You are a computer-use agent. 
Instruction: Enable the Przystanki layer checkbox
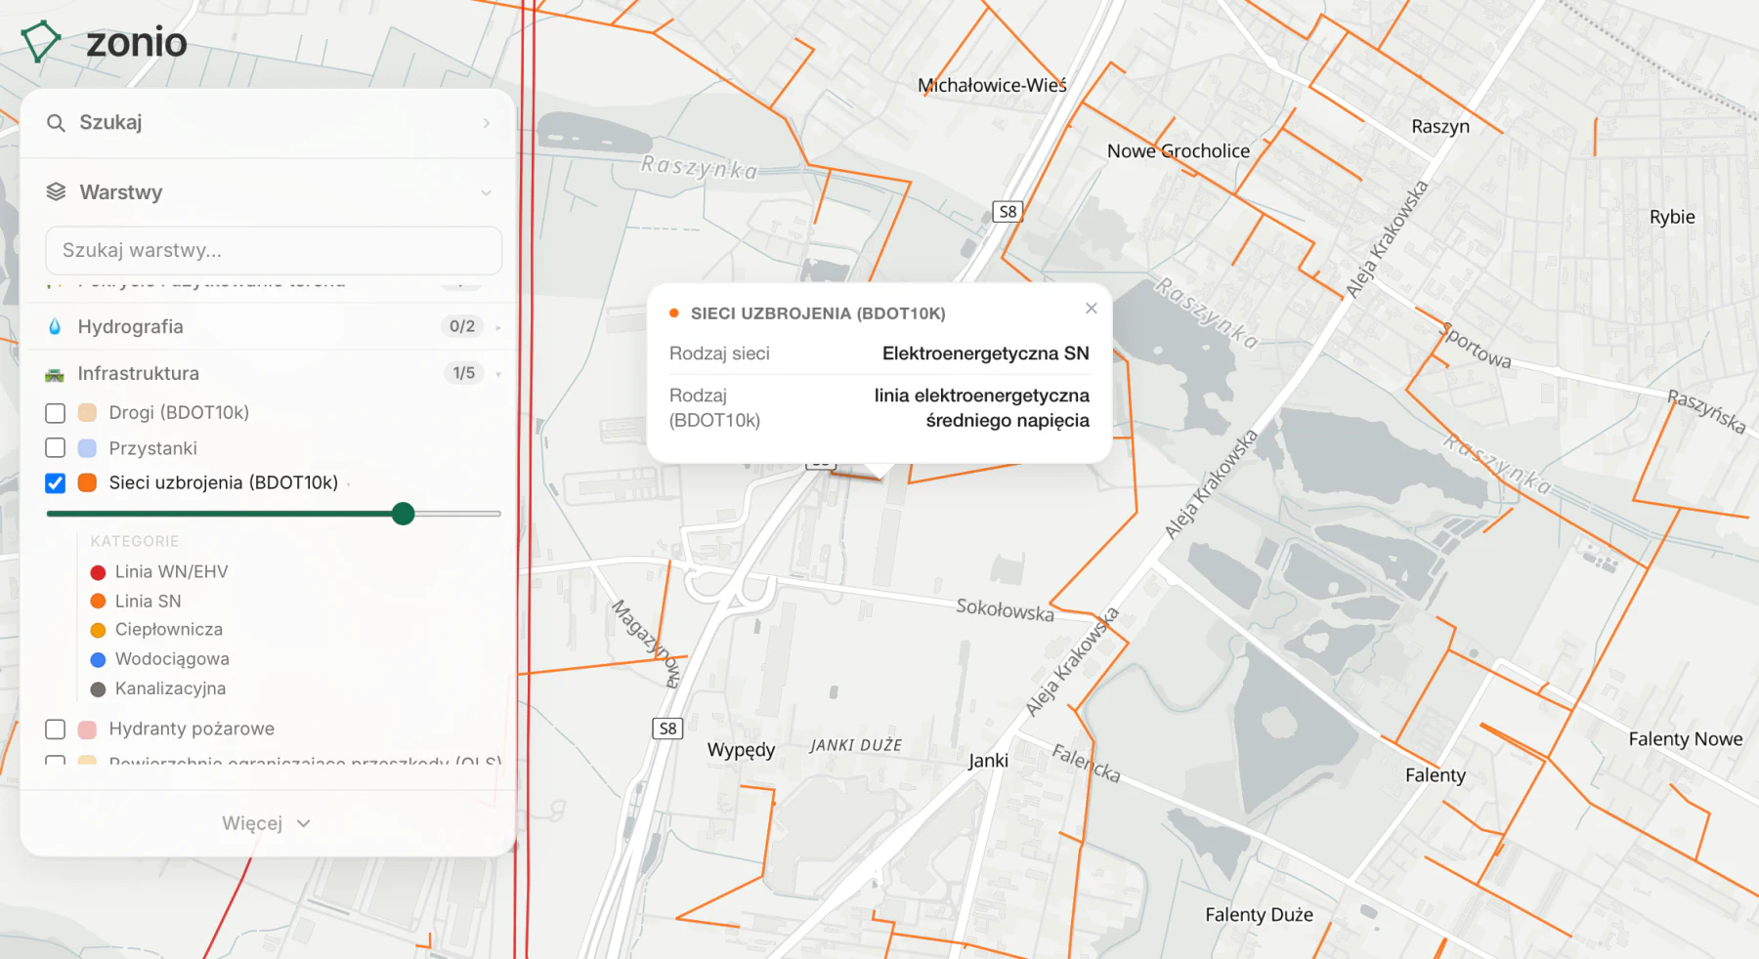tap(56, 448)
